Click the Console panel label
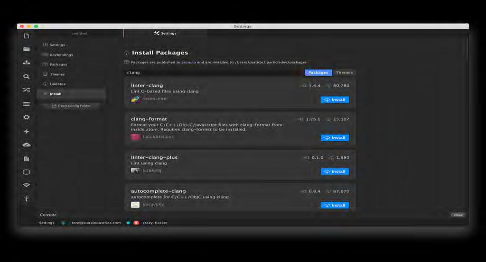 pyautogui.click(x=48, y=215)
